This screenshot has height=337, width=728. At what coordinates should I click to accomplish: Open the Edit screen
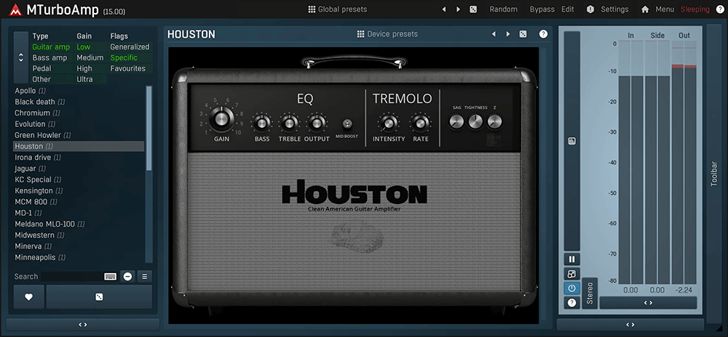coord(567,9)
